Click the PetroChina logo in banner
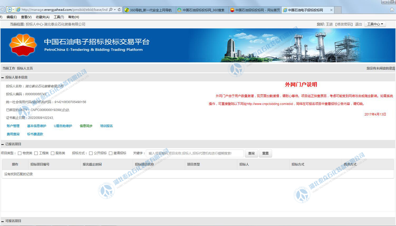Image resolution: width=396 pixels, height=226 pixels. (x=23, y=45)
